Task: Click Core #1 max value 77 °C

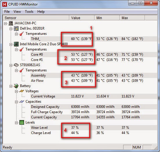Action: (132, 60)
